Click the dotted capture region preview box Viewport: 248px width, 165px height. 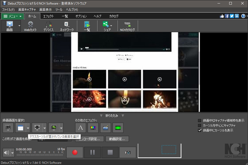169,150
